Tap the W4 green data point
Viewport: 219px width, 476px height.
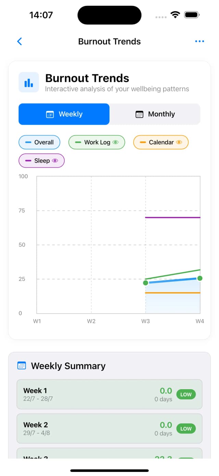(x=200, y=278)
